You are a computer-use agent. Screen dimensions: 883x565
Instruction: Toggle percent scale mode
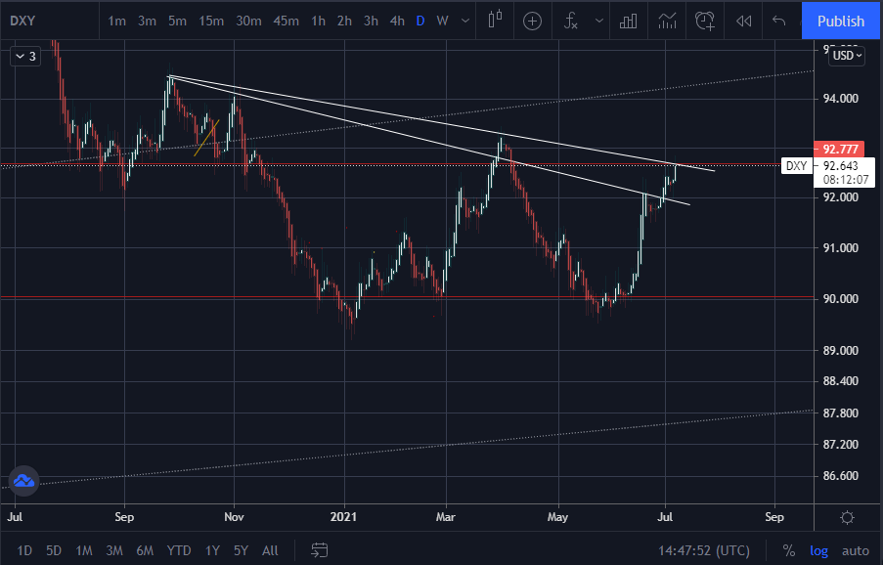pyautogui.click(x=789, y=550)
